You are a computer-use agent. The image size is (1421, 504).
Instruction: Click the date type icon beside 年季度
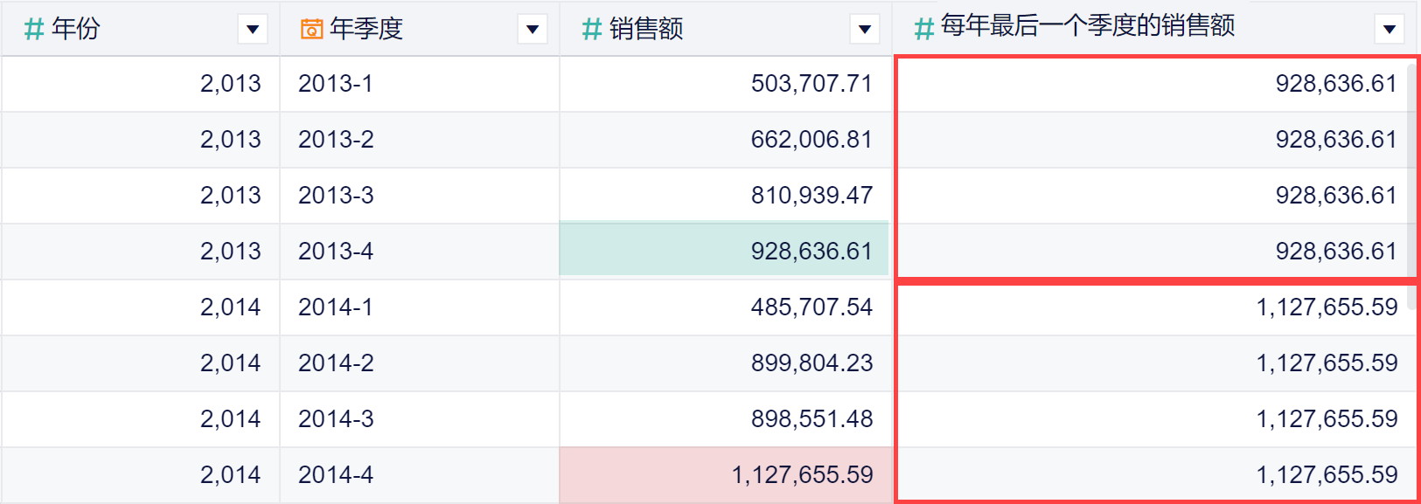click(311, 30)
